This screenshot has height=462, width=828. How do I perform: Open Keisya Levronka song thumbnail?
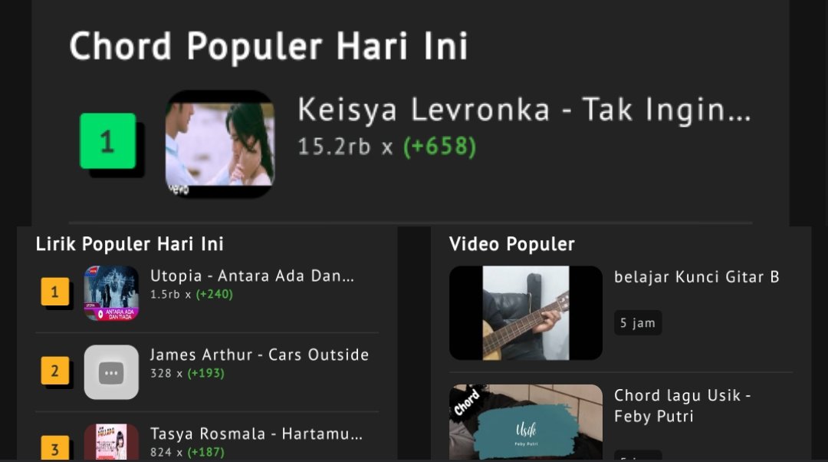[220, 144]
